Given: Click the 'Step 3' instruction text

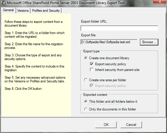Looking at the screenshot, I should click(x=33, y=57).
